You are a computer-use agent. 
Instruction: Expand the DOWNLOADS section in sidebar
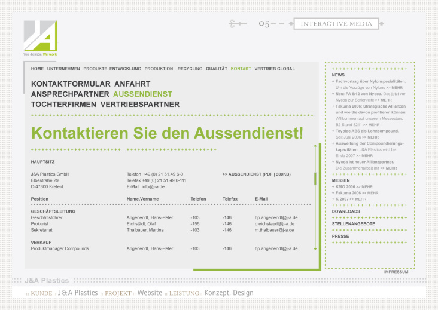pyautogui.click(x=346, y=211)
